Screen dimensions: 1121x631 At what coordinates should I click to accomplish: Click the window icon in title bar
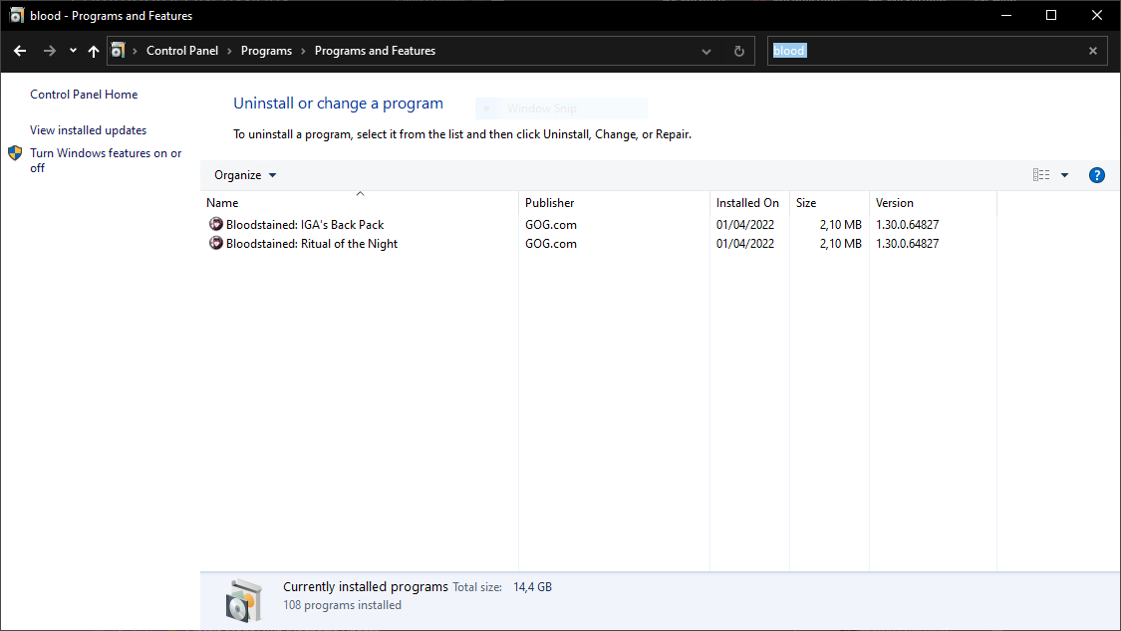(17, 15)
